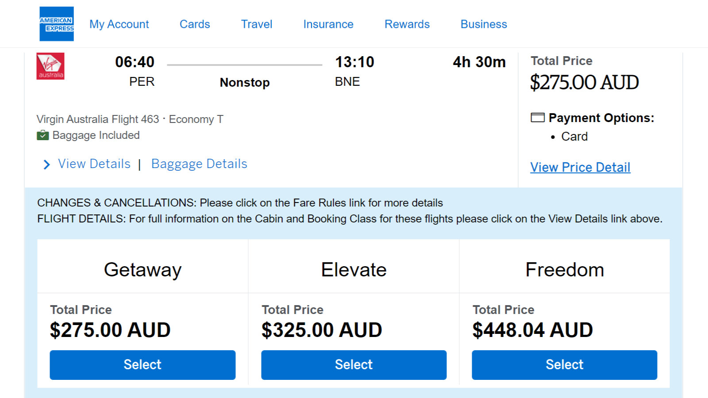This screenshot has width=708, height=398.
Task: Open the Cards menu
Action: (x=195, y=24)
